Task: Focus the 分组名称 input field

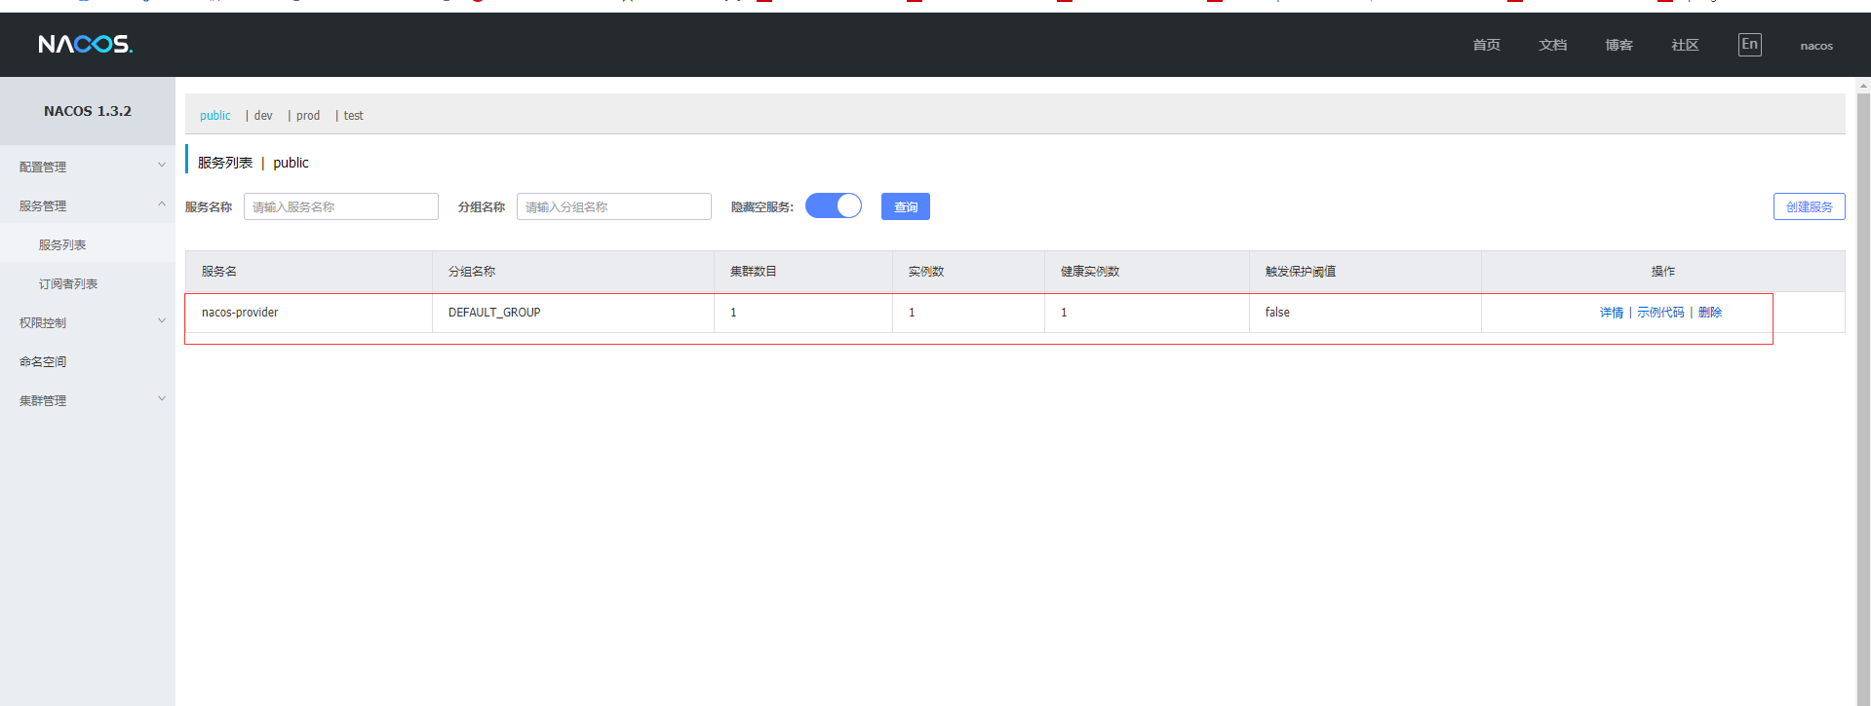Action: tap(614, 206)
